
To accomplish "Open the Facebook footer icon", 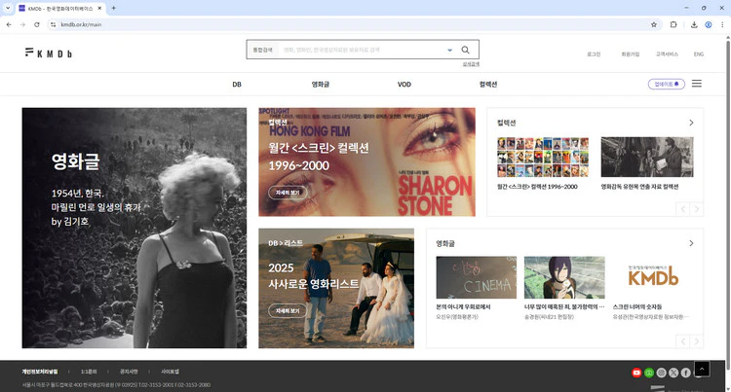I will 686,373.
